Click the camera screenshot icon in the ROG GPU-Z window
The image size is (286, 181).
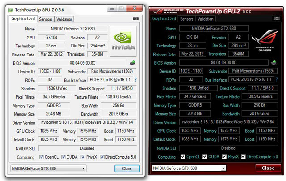277,18
